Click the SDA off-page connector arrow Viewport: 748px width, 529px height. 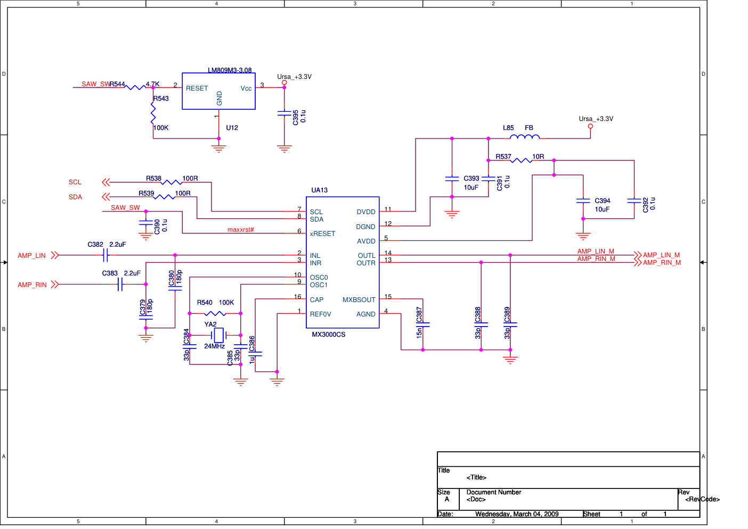pyautogui.click(x=105, y=197)
